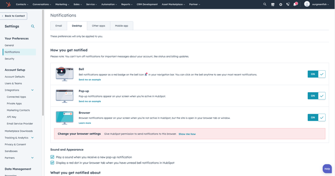Click Send me an example under Pop-up
This screenshot has width=335, height=176.
(x=90, y=101)
